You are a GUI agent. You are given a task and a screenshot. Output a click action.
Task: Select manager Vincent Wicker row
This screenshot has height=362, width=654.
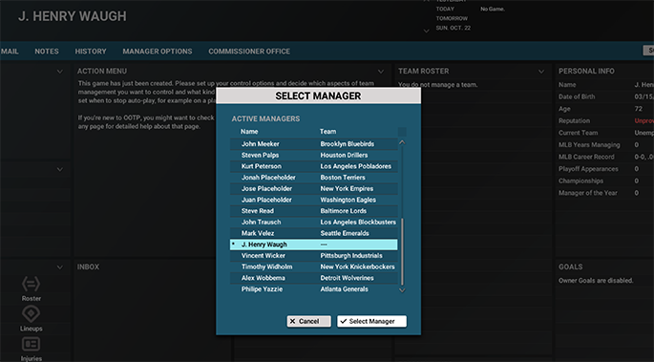tap(314, 256)
